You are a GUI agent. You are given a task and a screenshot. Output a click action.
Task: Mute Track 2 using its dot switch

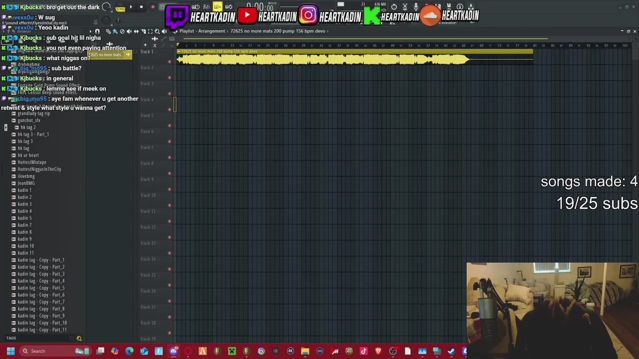pos(170,77)
